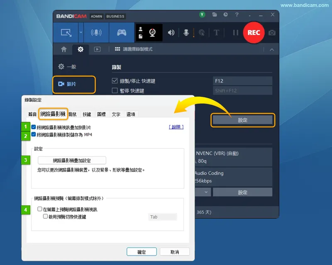This screenshot has height=265, width=332.
Task: Enable 啟用預覽切換快速鍵 checkbox
Action: point(45,217)
